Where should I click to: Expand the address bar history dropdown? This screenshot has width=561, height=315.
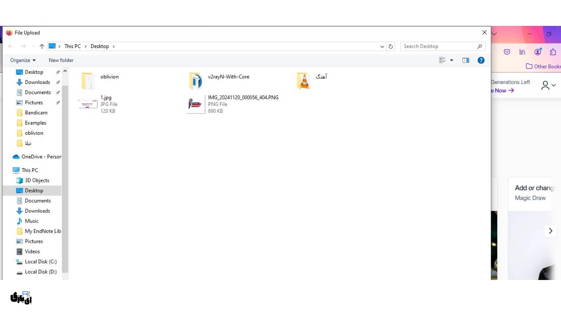[382, 46]
